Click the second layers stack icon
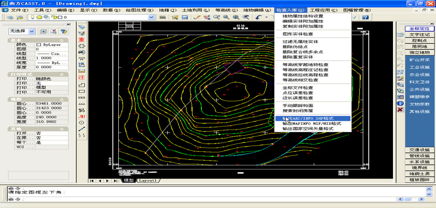The height and width of the screenshot is (208, 436). pos(20,17)
